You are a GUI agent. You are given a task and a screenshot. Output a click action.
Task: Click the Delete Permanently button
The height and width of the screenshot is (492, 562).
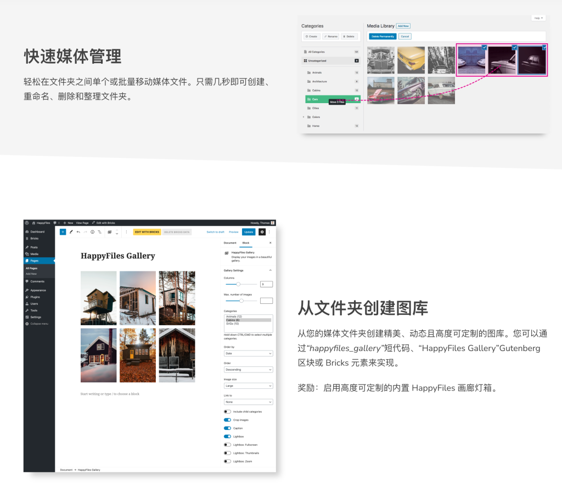(x=383, y=37)
